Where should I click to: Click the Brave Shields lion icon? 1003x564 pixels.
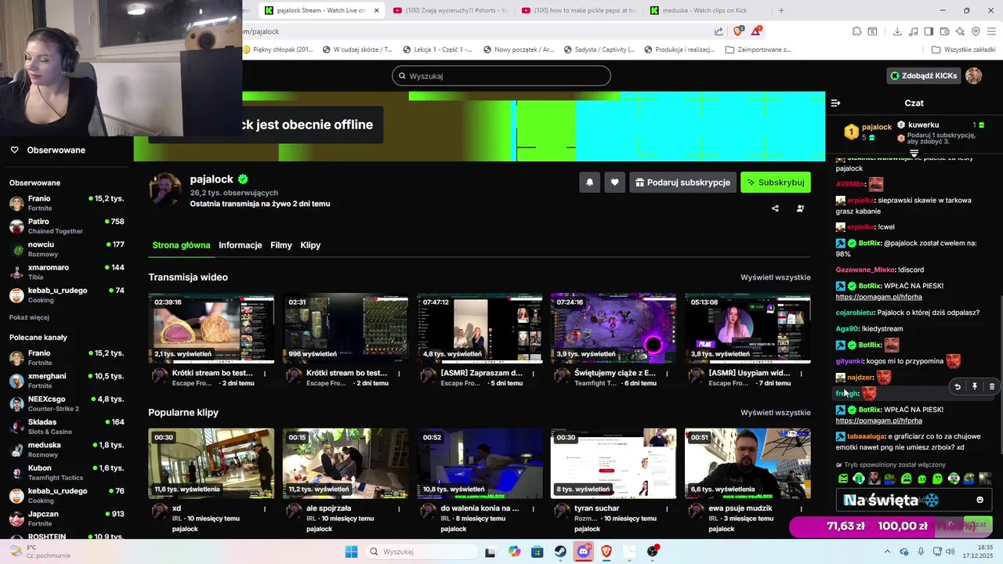(737, 31)
